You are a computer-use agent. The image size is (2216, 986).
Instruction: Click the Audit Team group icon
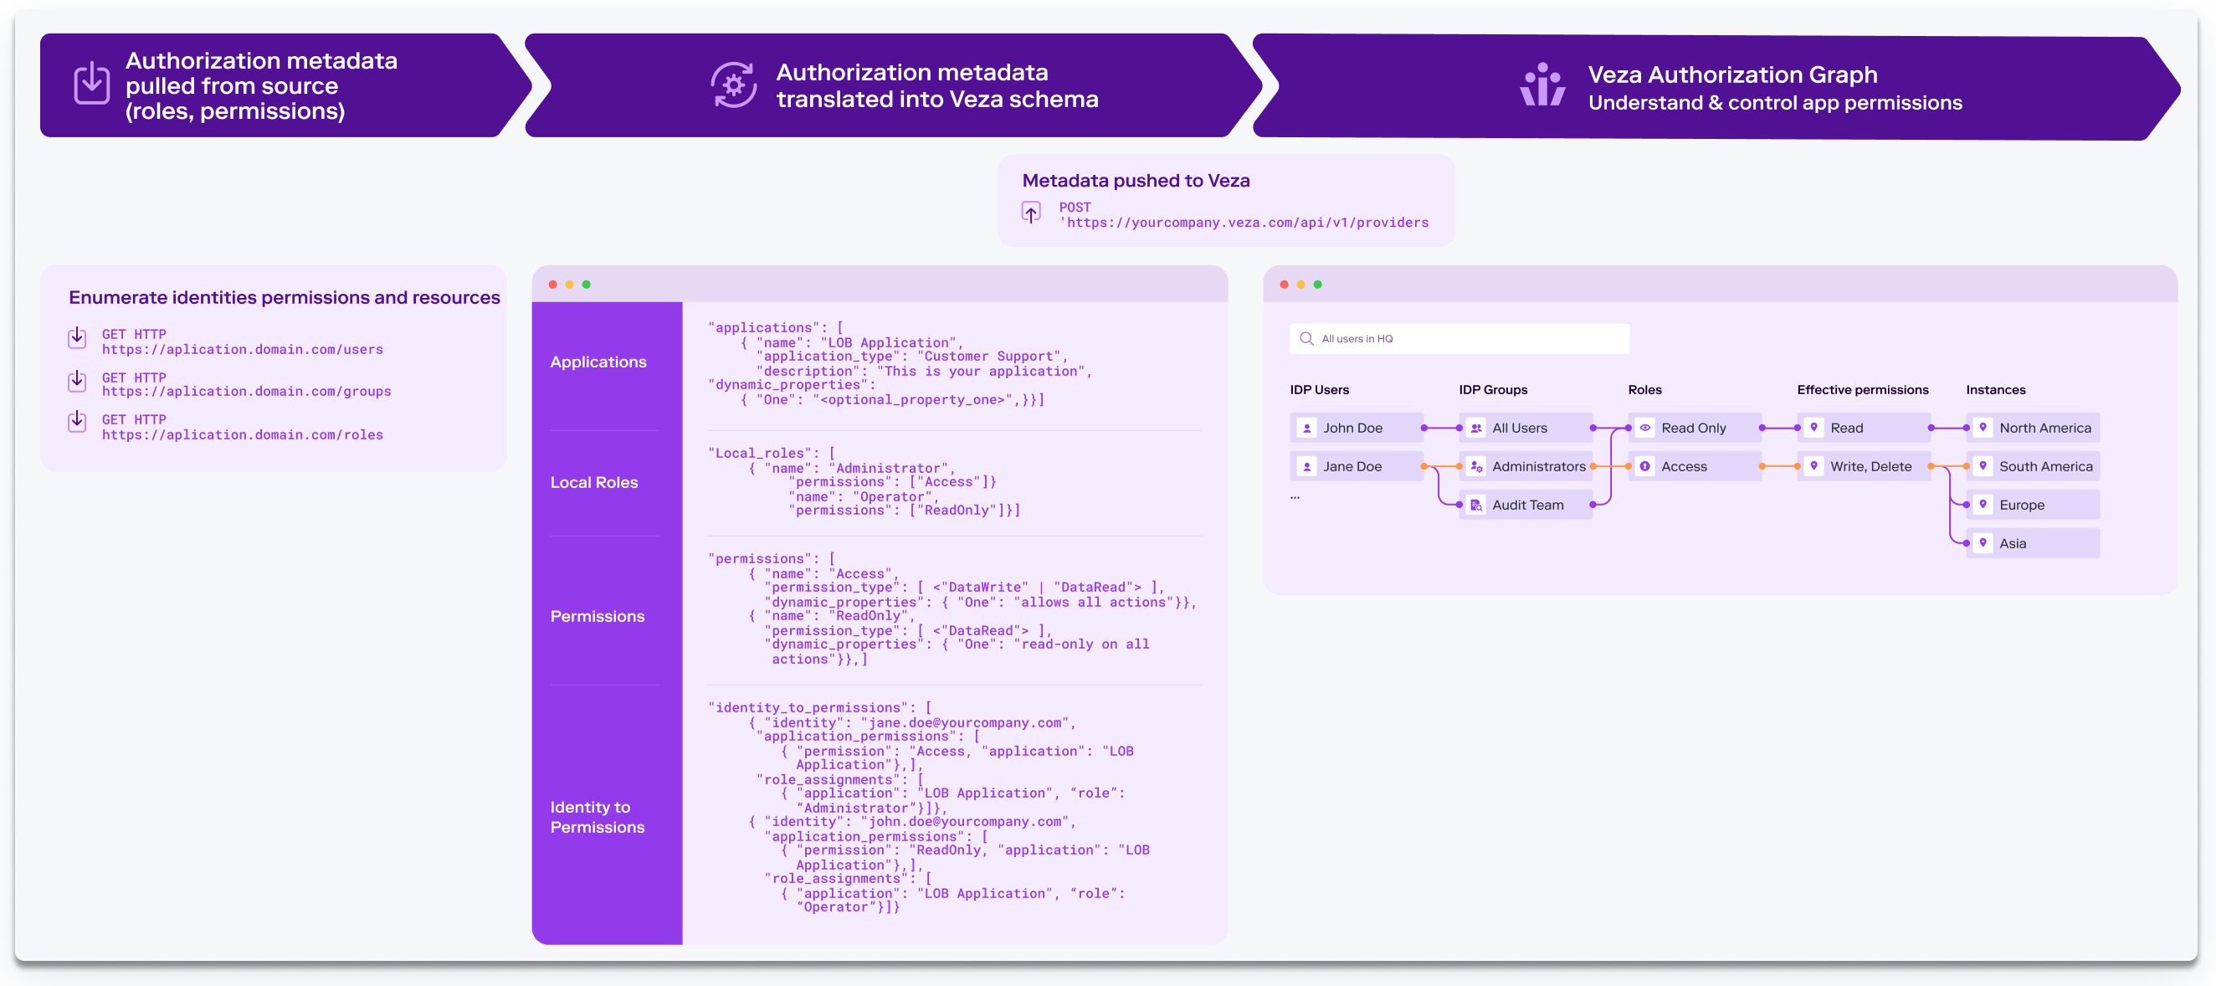(x=1476, y=505)
